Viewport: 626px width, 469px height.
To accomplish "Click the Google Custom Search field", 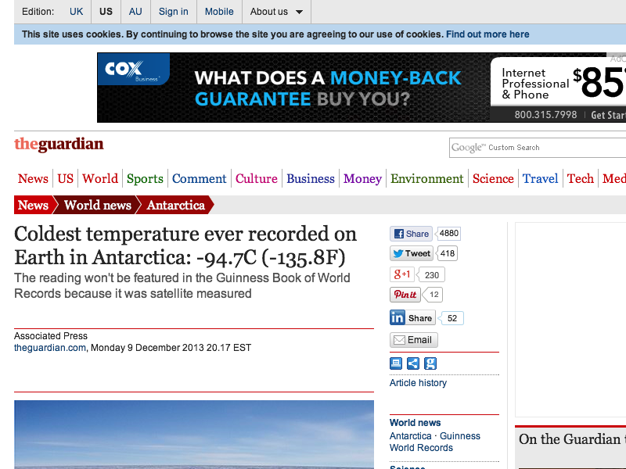I will pos(537,148).
